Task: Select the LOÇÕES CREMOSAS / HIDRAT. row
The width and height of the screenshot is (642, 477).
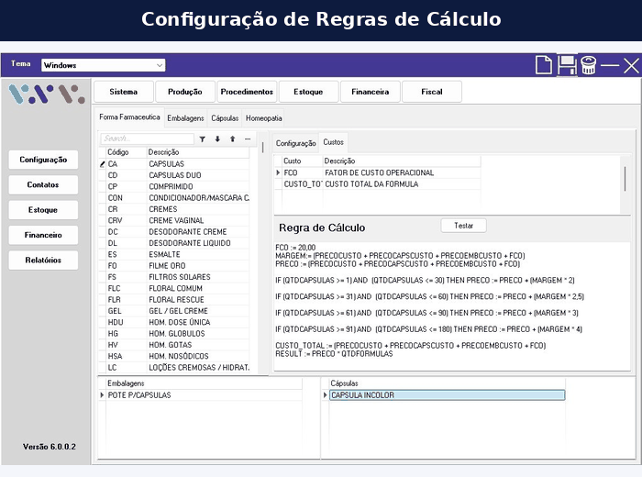Action: (x=174, y=368)
